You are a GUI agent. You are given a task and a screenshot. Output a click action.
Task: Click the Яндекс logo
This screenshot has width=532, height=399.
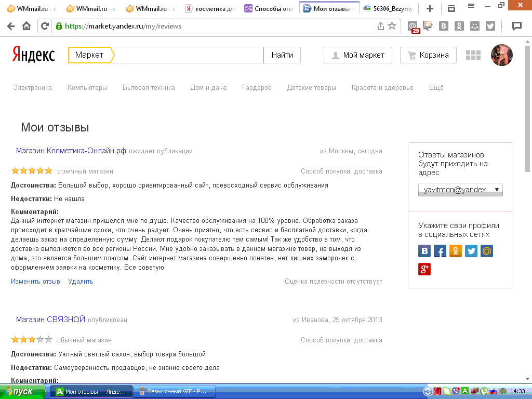(x=34, y=55)
